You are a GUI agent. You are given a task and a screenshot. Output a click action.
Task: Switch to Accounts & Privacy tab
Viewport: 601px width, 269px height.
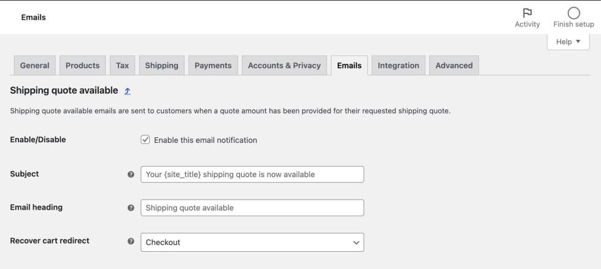[284, 66]
